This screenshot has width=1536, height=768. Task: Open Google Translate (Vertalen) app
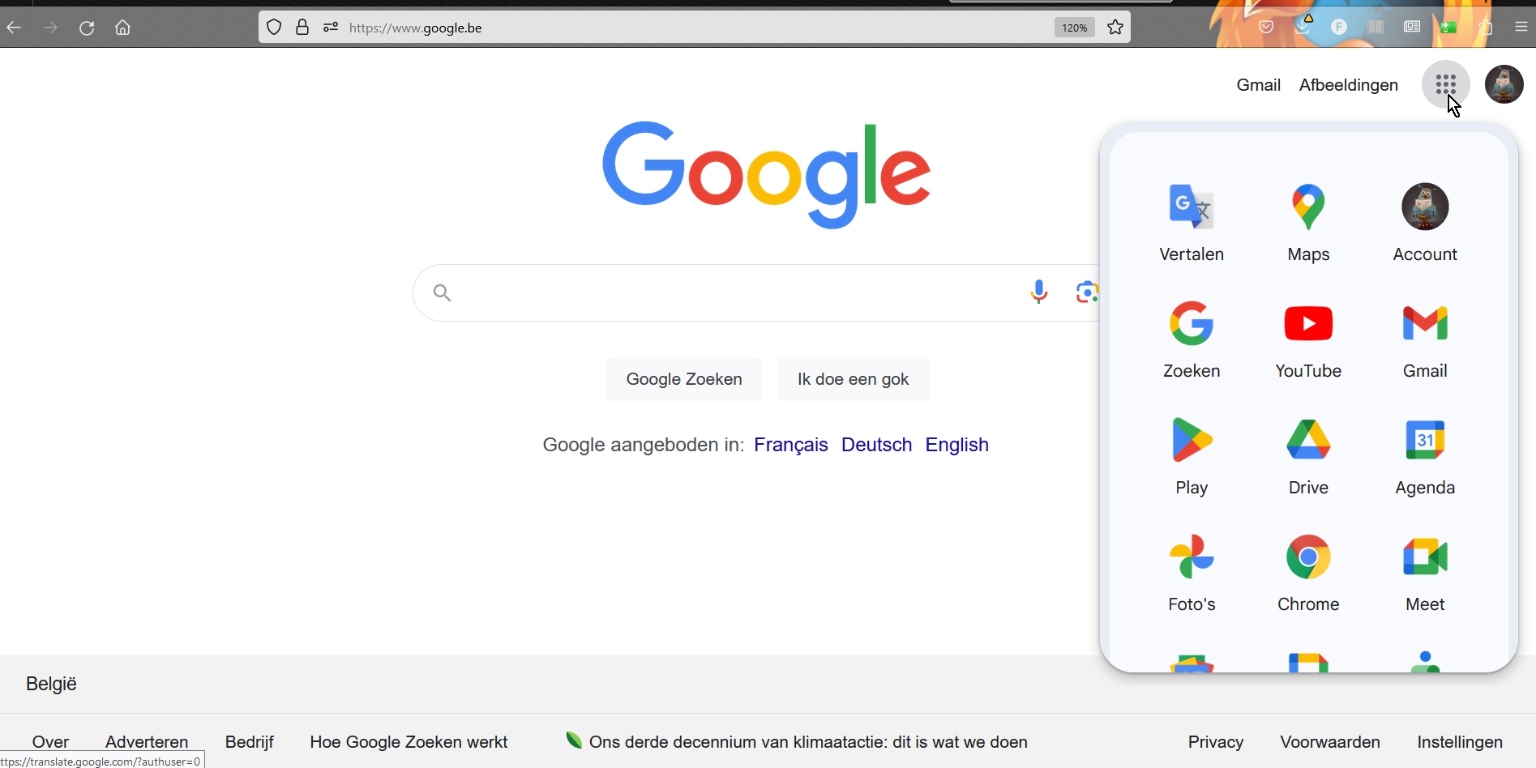[1191, 222]
